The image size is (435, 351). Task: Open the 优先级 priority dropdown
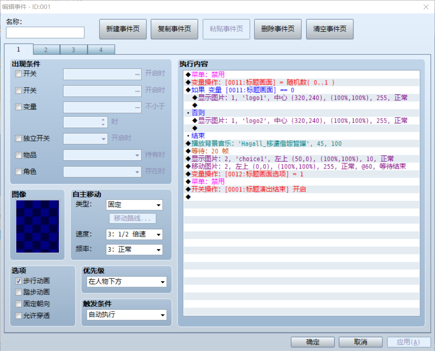(x=126, y=282)
